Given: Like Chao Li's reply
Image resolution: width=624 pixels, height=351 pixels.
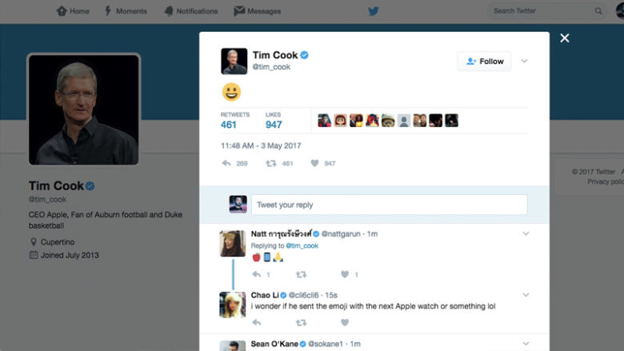Looking at the screenshot, I should (345, 323).
